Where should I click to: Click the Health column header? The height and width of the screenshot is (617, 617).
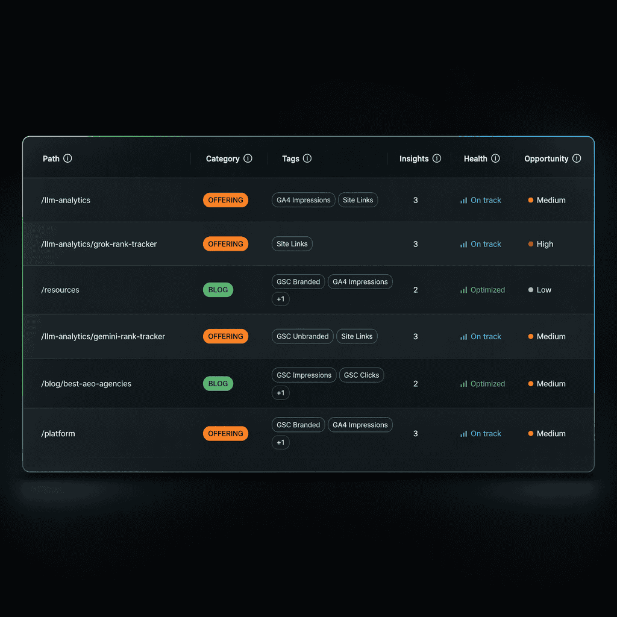point(475,158)
